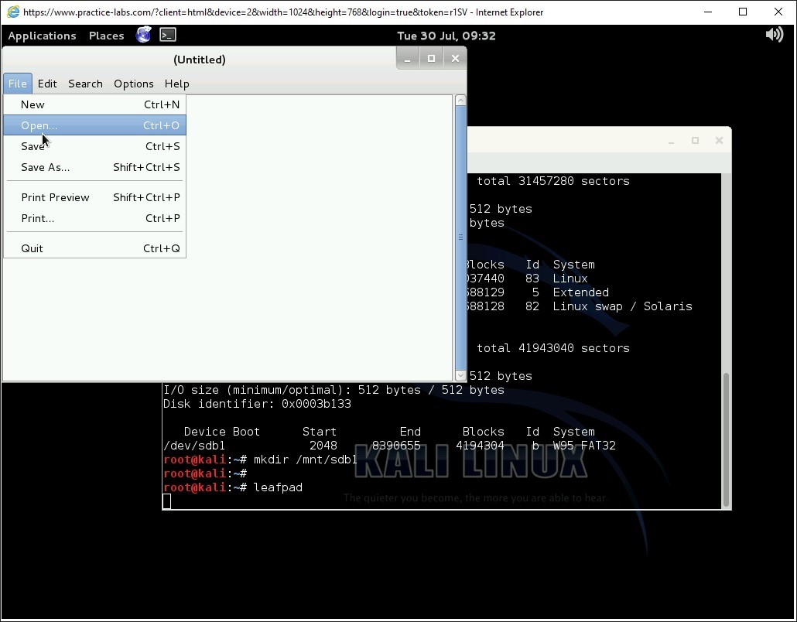The height and width of the screenshot is (622, 797).
Task: Open the Search menu
Action: [85, 84]
